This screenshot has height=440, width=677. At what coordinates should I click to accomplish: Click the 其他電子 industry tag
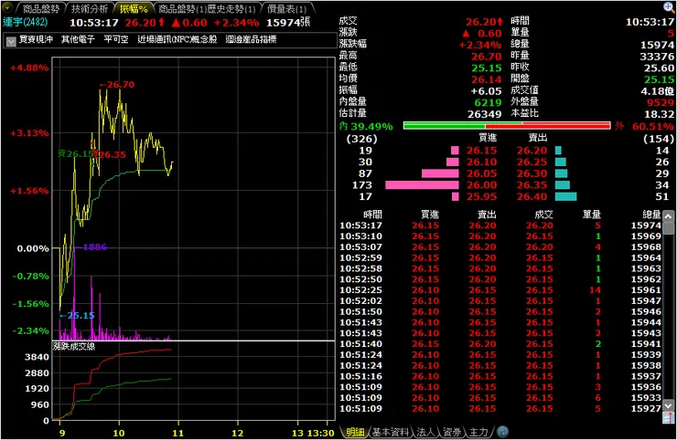point(78,39)
